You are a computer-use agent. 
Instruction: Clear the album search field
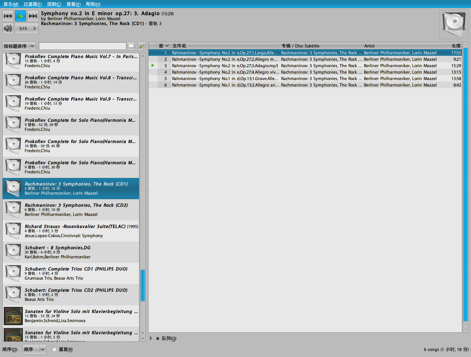pos(131,46)
